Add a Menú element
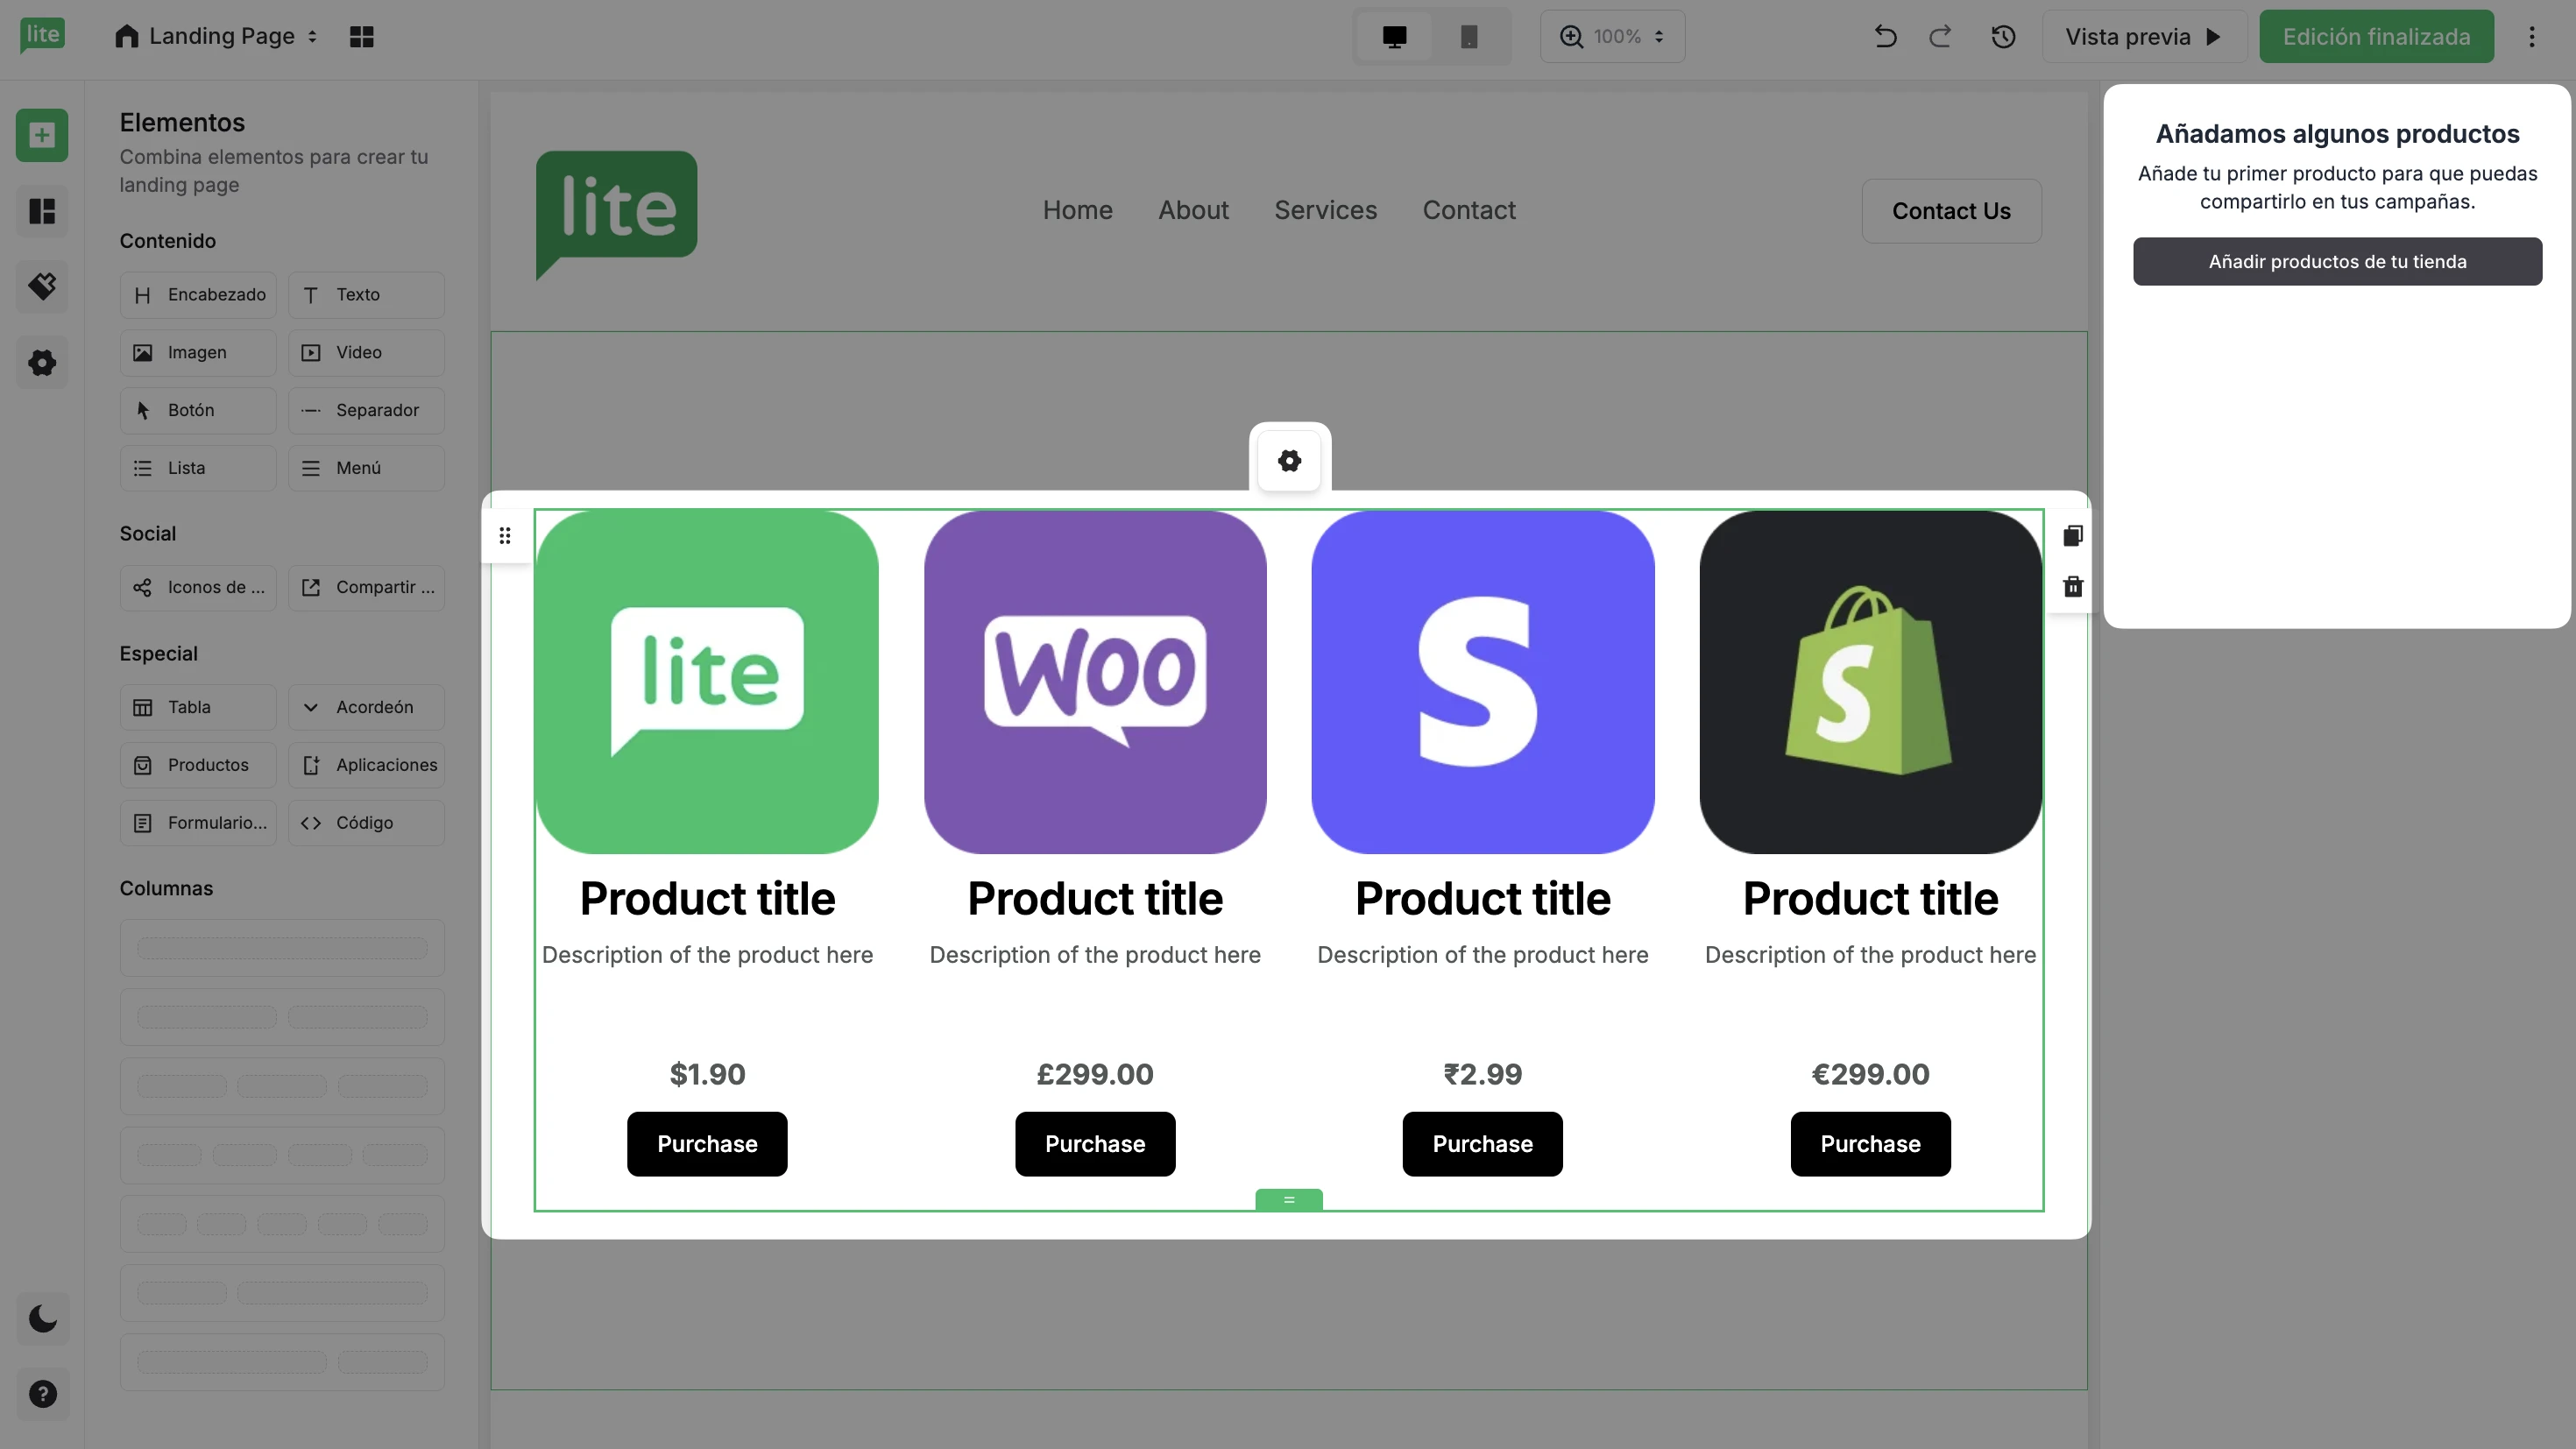This screenshot has width=2576, height=1449. [x=366, y=468]
